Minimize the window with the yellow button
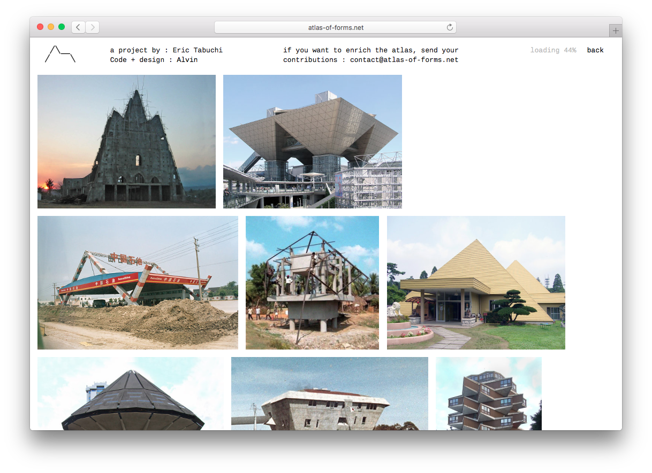Viewport: 652px width, 473px height. (x=51, y=27)
